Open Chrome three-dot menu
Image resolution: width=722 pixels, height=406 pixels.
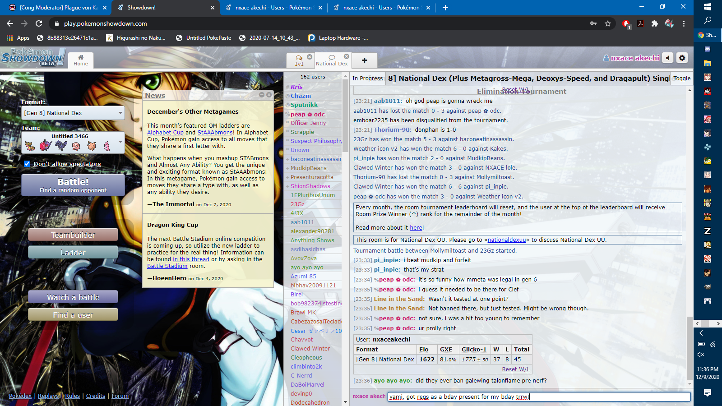tap(684, 23)
